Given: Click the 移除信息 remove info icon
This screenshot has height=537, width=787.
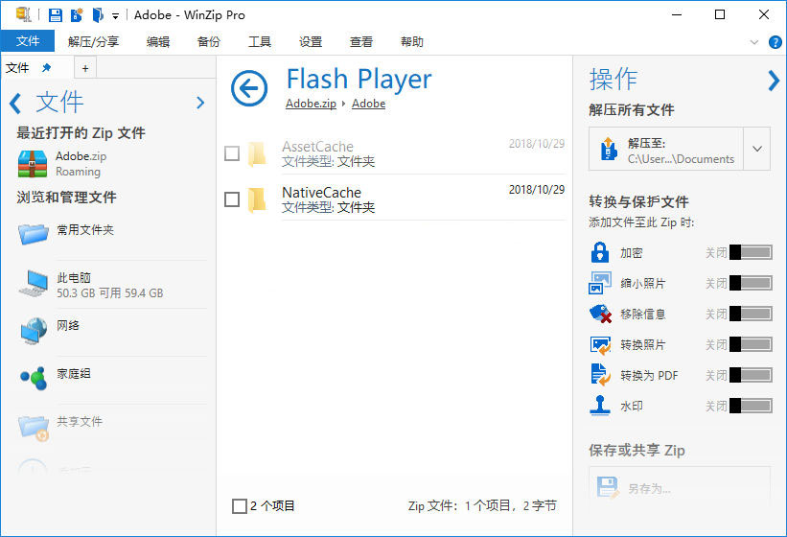Looking at the screenshot, I should tap(600, 314).
